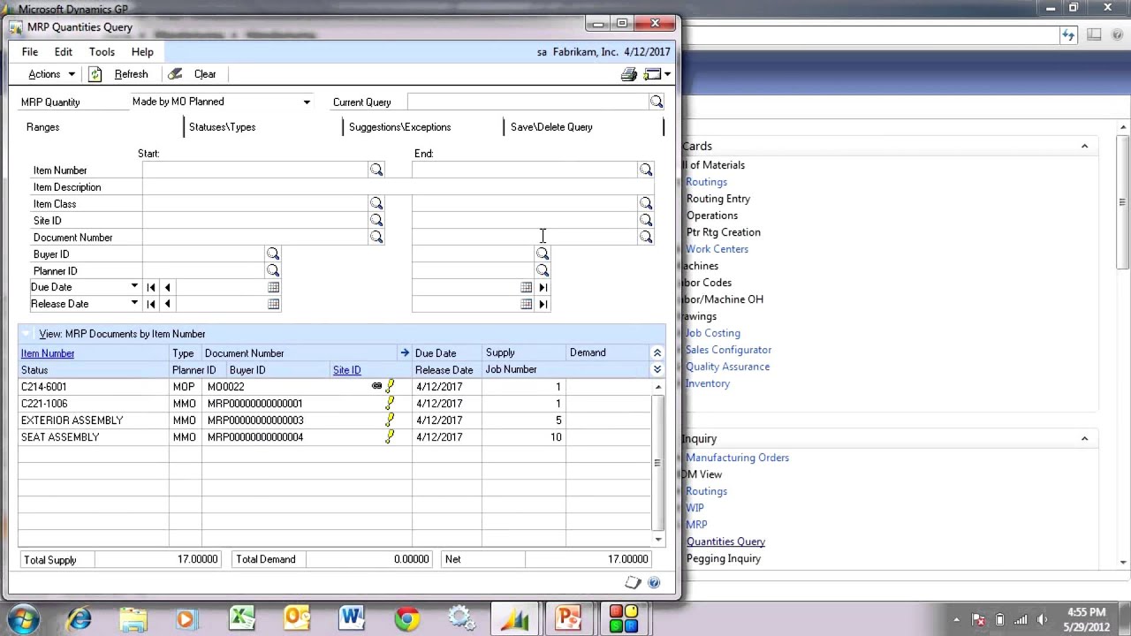The width and height of the screenshot is (1131, 636).
Task: Click the note icon at window bottom
Action: 633,582
